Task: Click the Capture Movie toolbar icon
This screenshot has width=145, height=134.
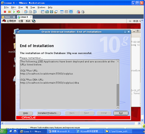Action: [83, 12]
